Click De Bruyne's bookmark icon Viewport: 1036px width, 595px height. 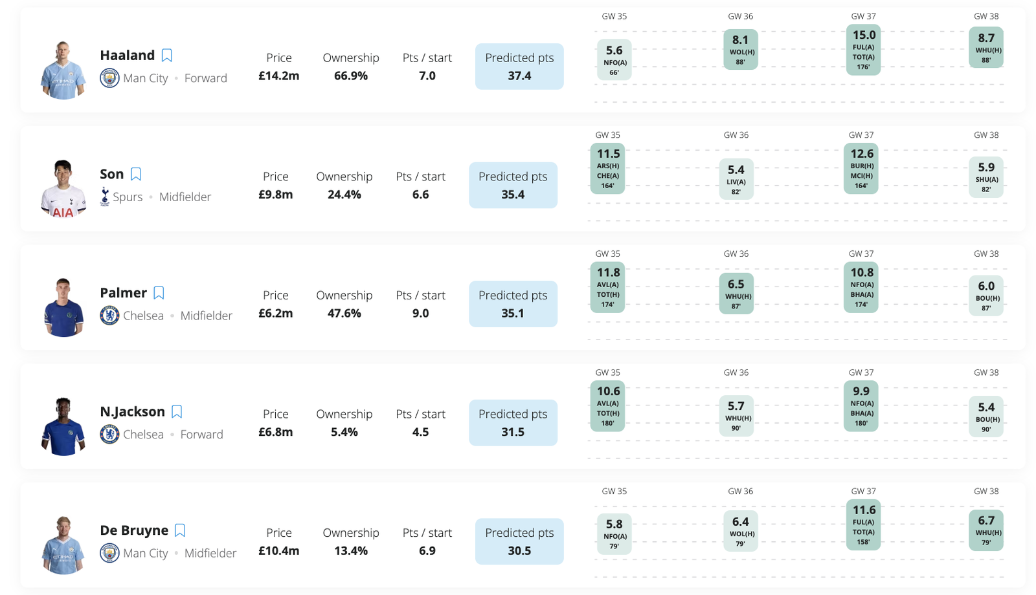pyautogui.click(x=180, y=530)
